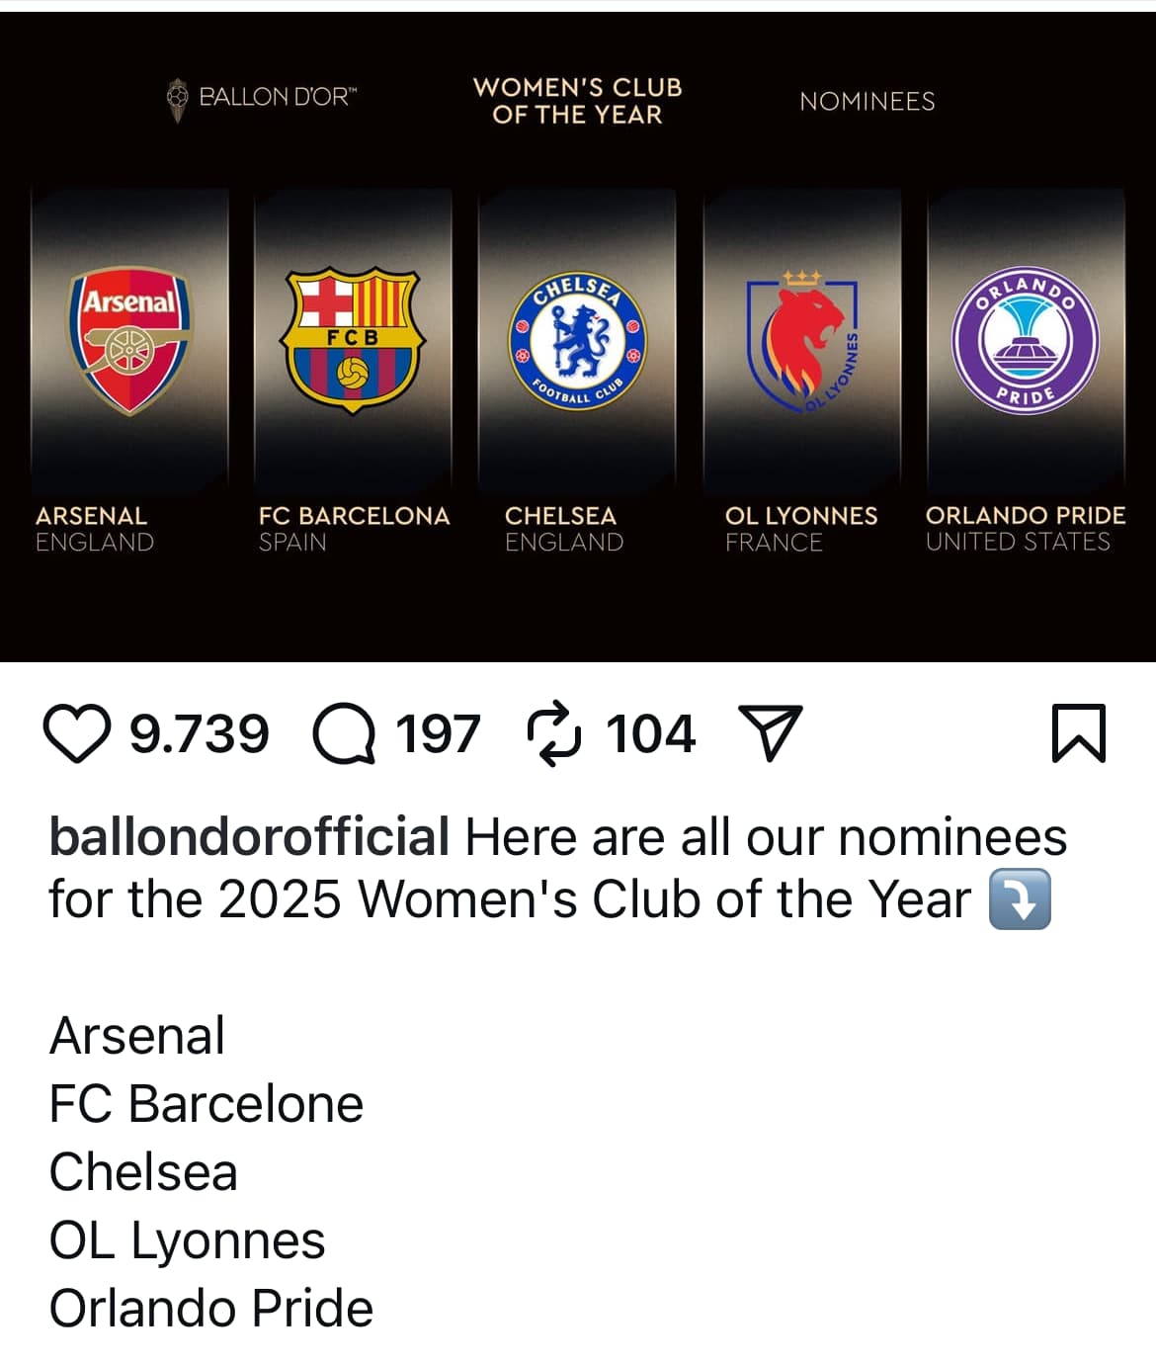Share the post with the paper-plane icon
The width and height of the screenshot is (1156, 1366).
click(770, 732)
